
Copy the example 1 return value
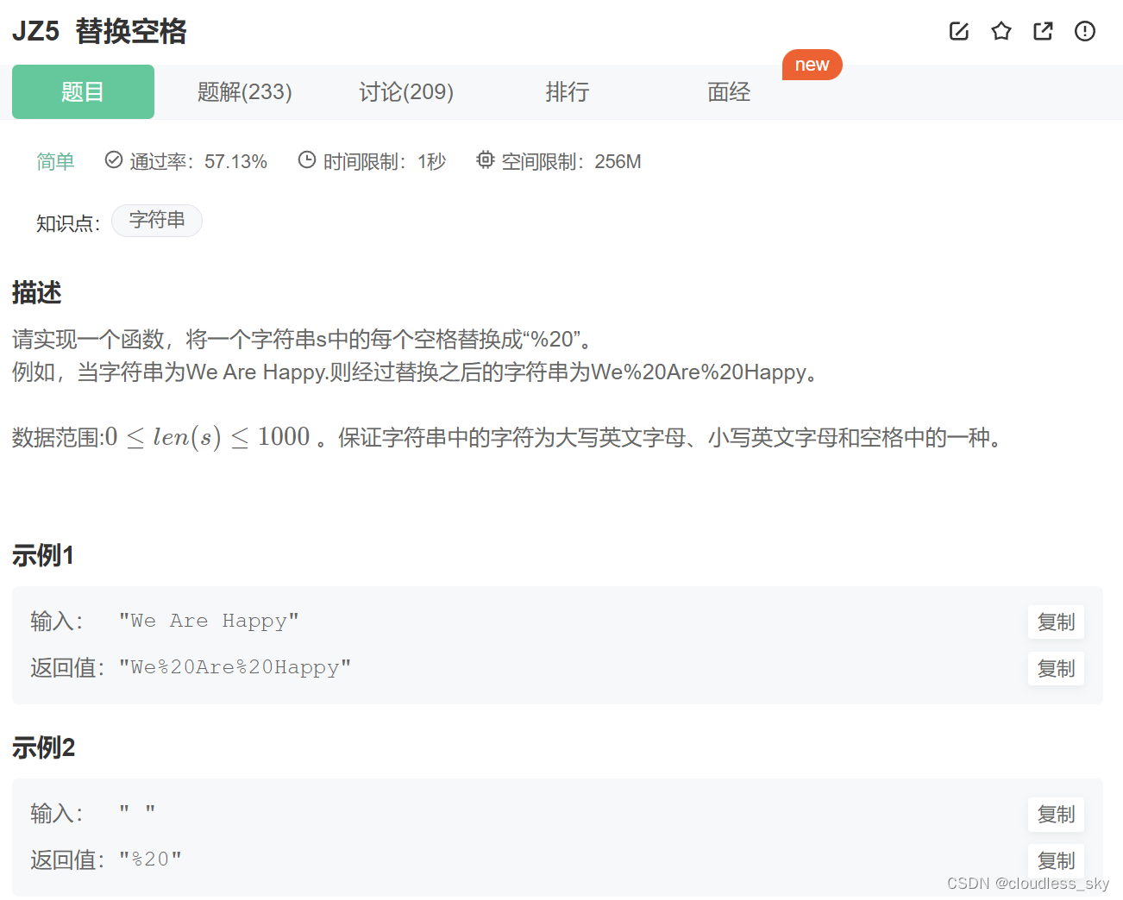pos(1056,668)
